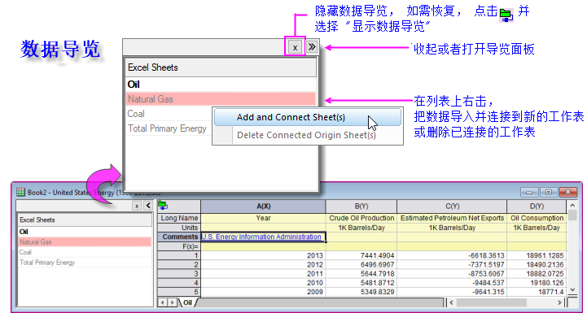Image resolution: width=587 pixels, height=313 pixels.
Task: Select Coal in Book2 sheets list
Action: coord(85,252)
